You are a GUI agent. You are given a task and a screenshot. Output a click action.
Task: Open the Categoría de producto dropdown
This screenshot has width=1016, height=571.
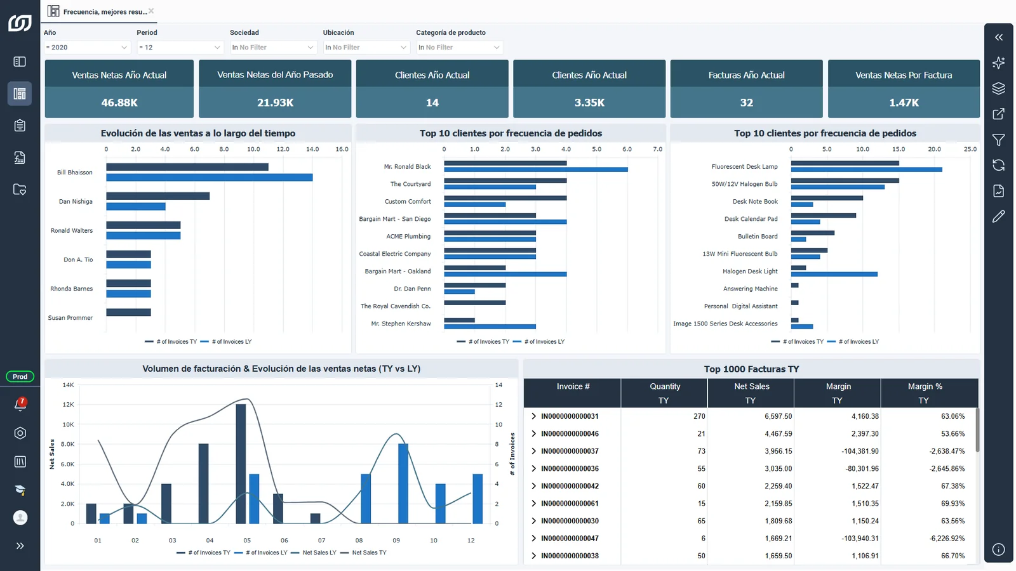(460, 48)
